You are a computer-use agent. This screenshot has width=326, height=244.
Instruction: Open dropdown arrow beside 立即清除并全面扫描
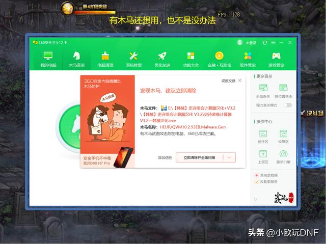coord(229,157)
